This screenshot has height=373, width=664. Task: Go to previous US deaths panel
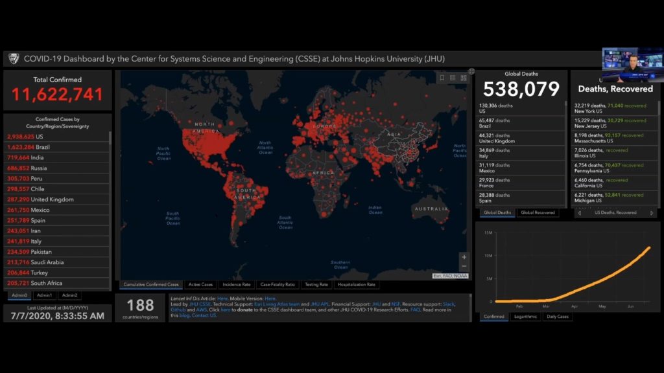tap(579, 212)
